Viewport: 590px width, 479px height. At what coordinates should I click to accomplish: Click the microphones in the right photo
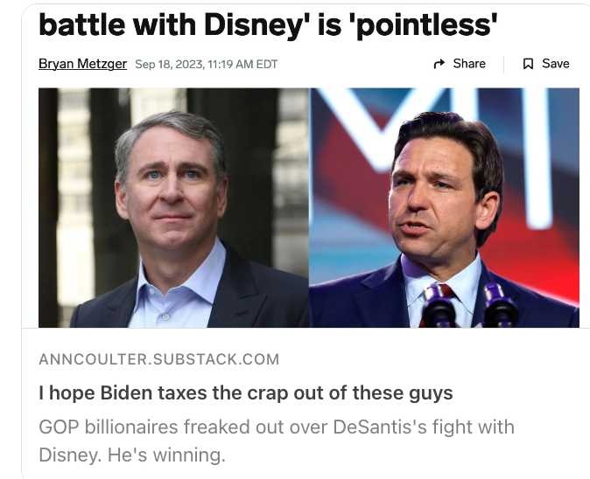click(469, 305)
